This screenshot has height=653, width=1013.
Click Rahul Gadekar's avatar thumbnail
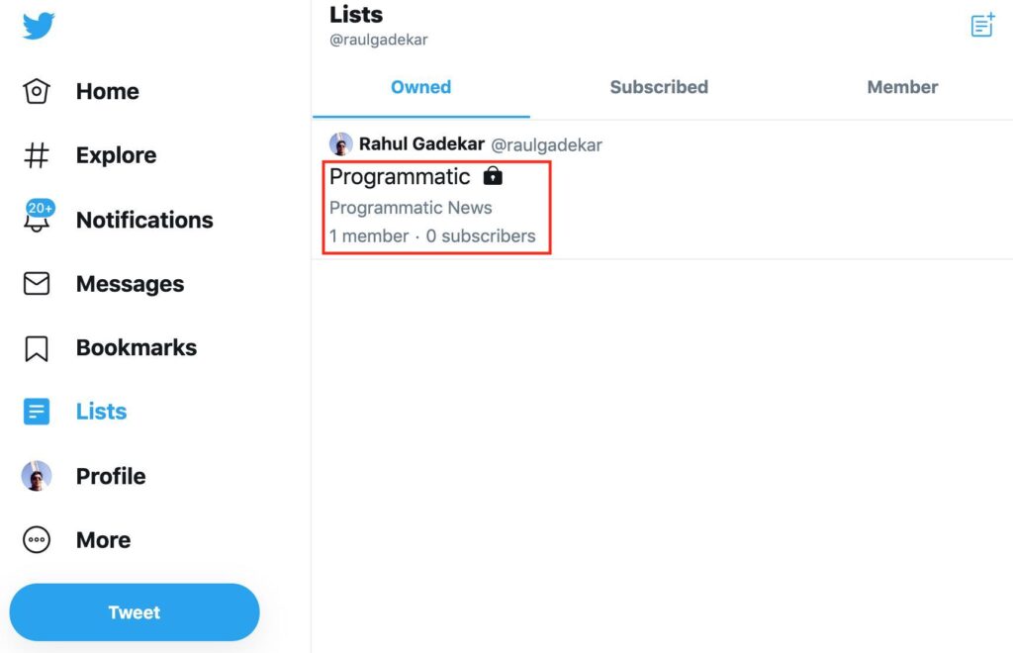[340, 143]
